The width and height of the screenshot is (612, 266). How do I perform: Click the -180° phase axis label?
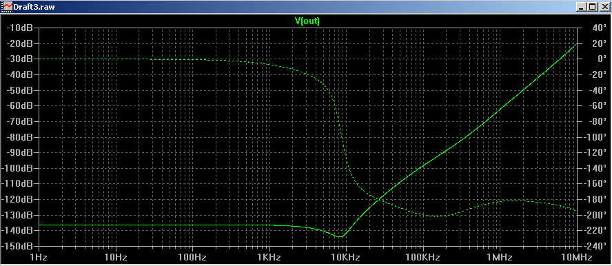[595, 199]
